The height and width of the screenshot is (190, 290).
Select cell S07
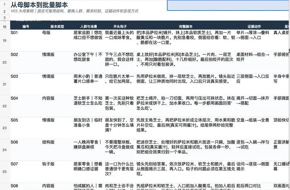tap(26, 172)
